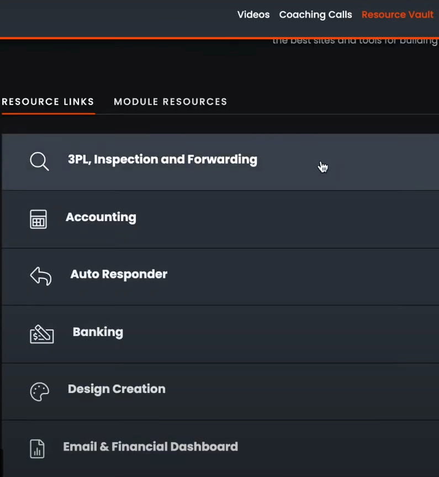
Task: Switch to the Module Resources tab
Action: coord(170,102)
